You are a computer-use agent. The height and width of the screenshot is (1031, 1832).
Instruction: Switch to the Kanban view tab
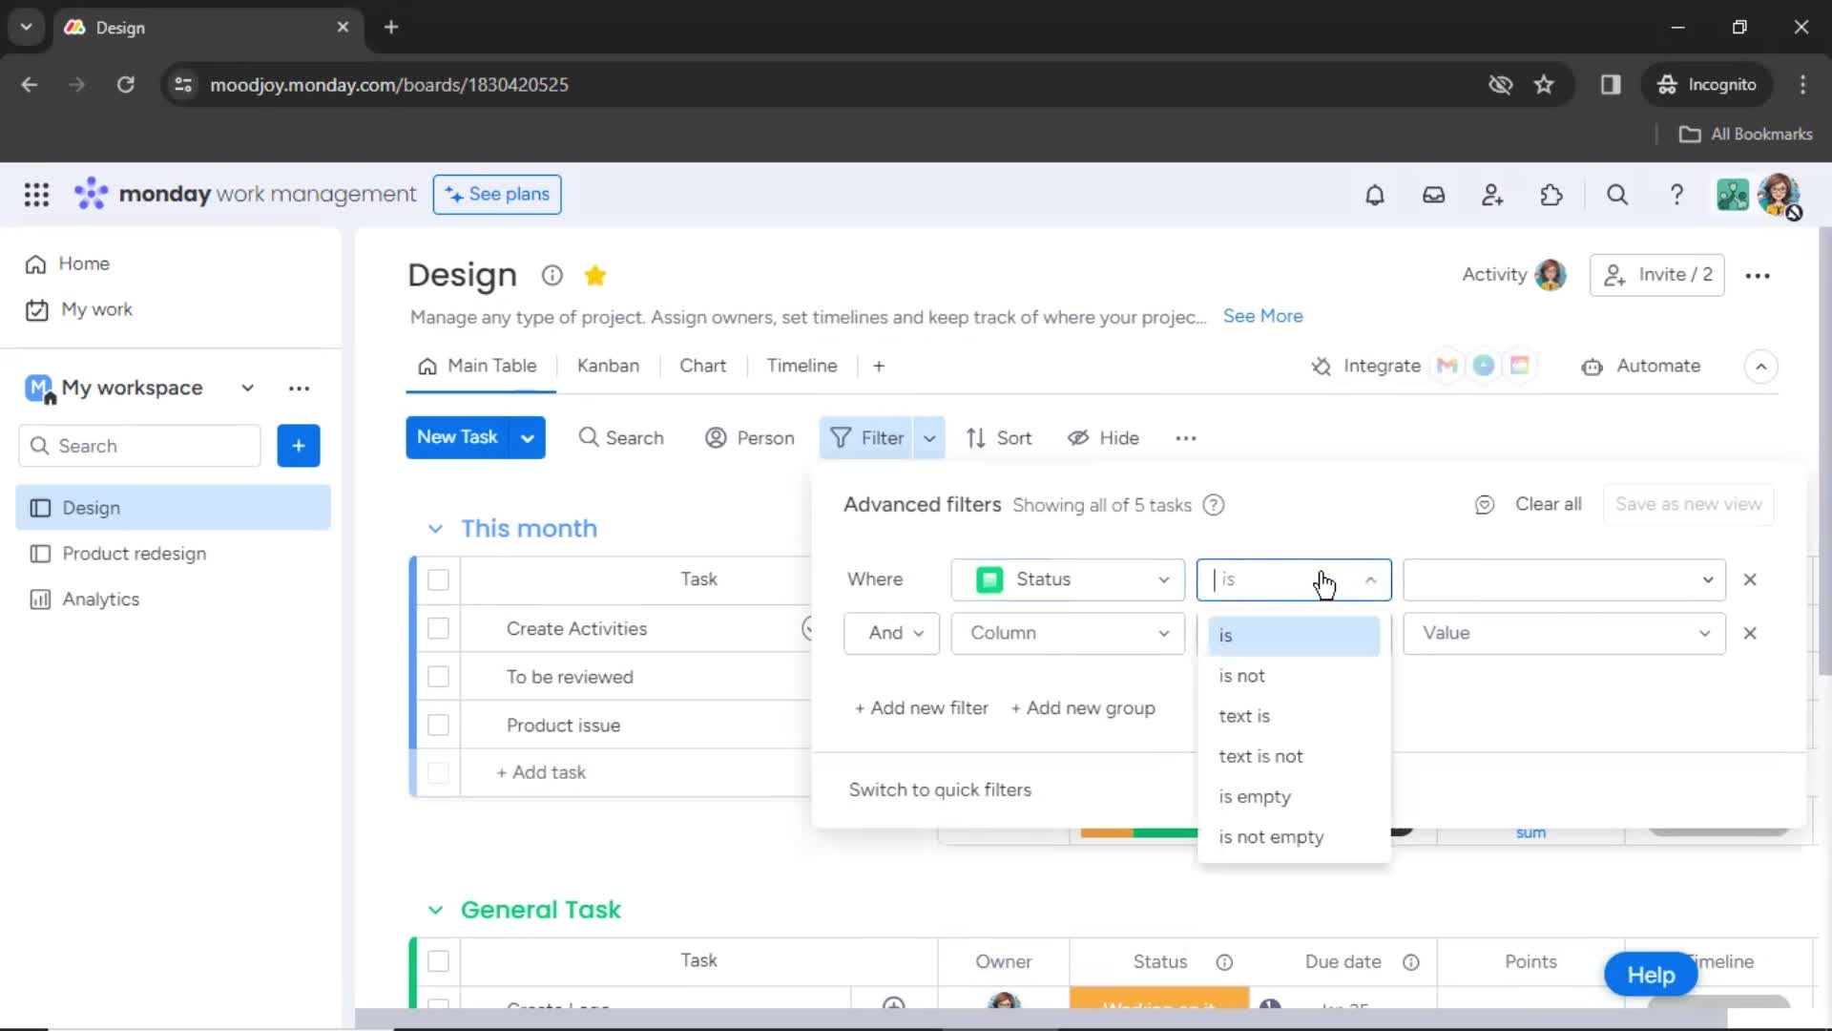[608, 367]
